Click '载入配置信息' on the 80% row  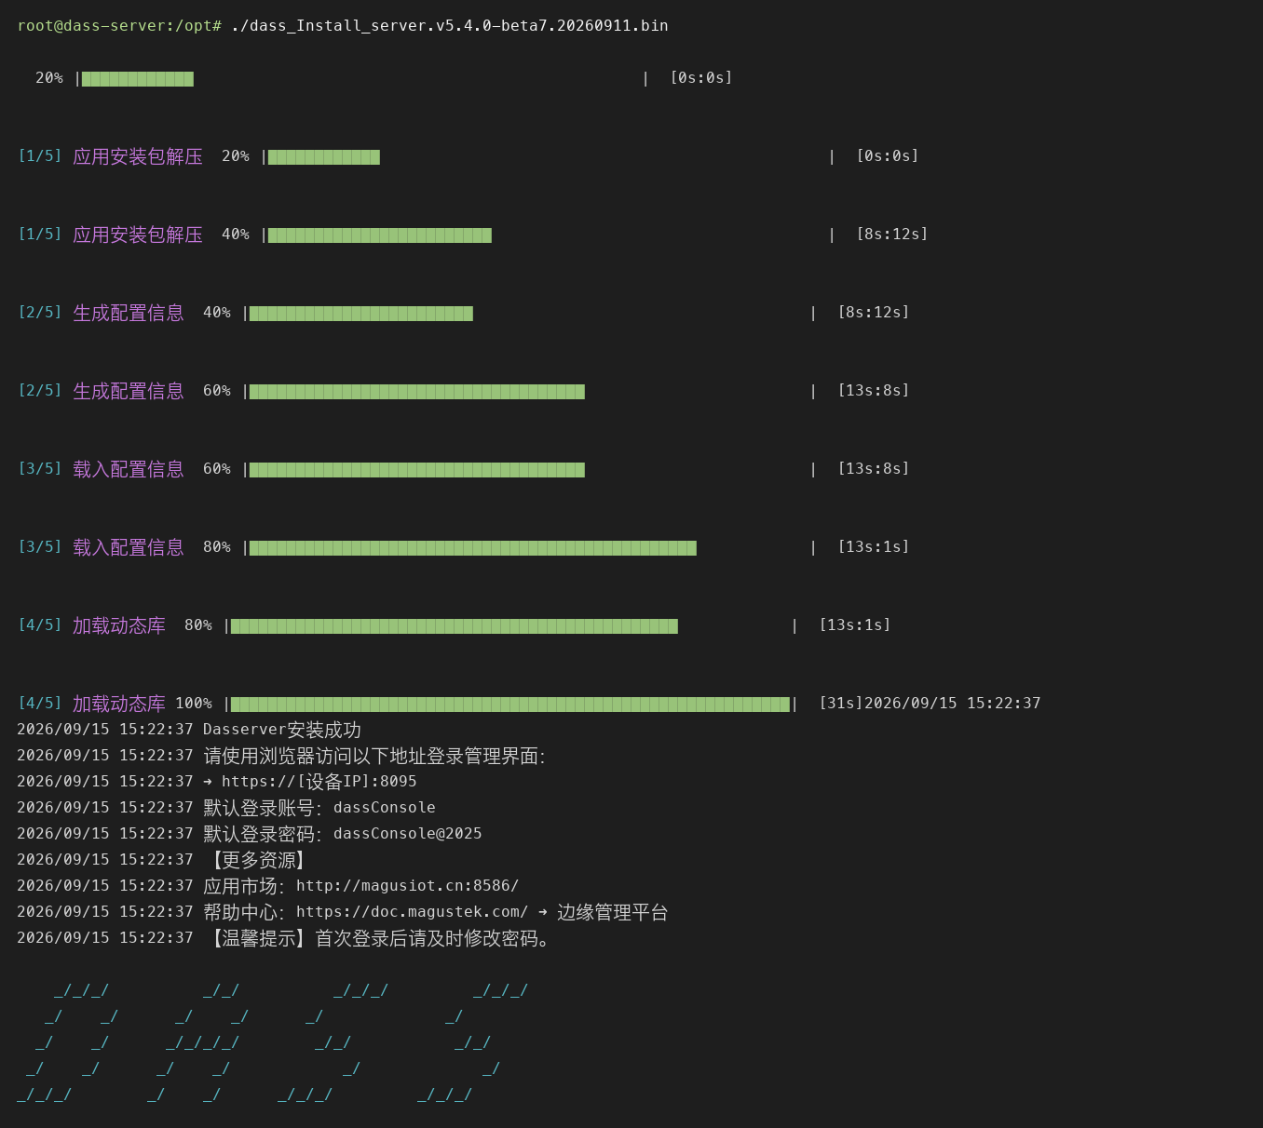129,547
